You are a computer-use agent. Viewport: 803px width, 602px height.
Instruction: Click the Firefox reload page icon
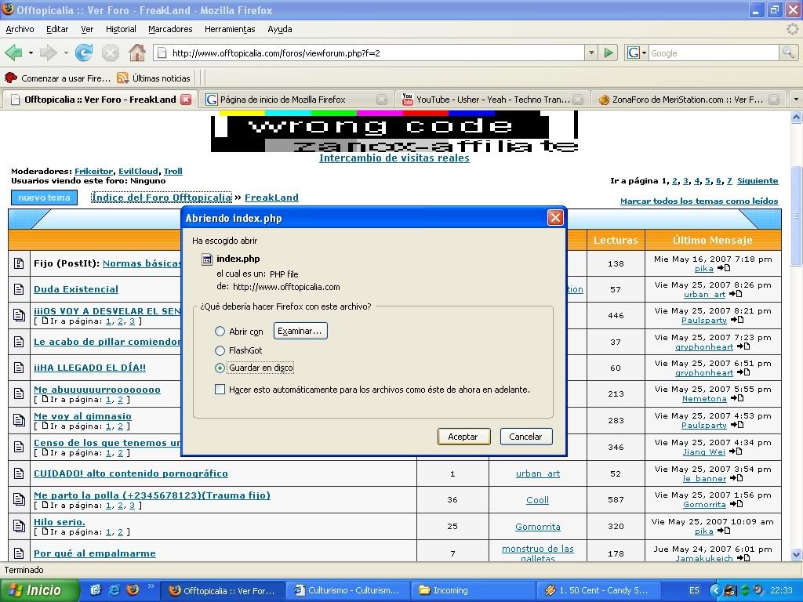pos(84,53)
